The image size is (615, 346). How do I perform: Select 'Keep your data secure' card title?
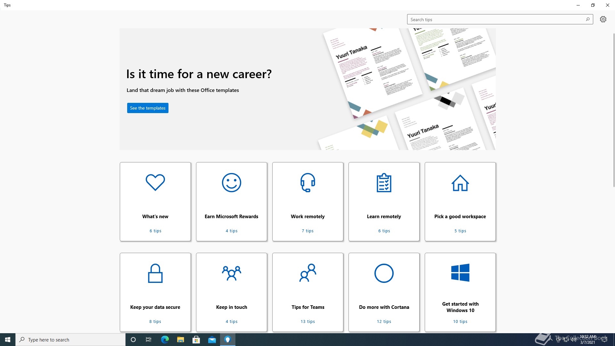pos(155,307)
